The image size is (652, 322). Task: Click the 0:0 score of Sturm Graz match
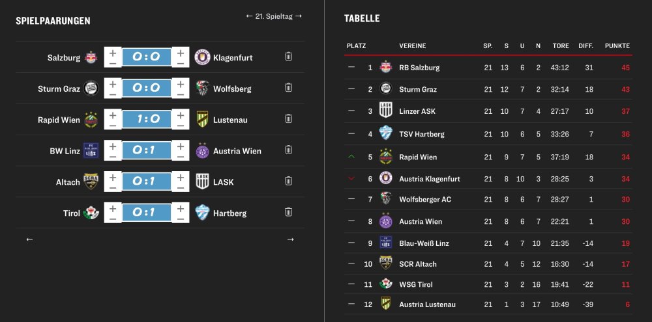pos(147,88)
